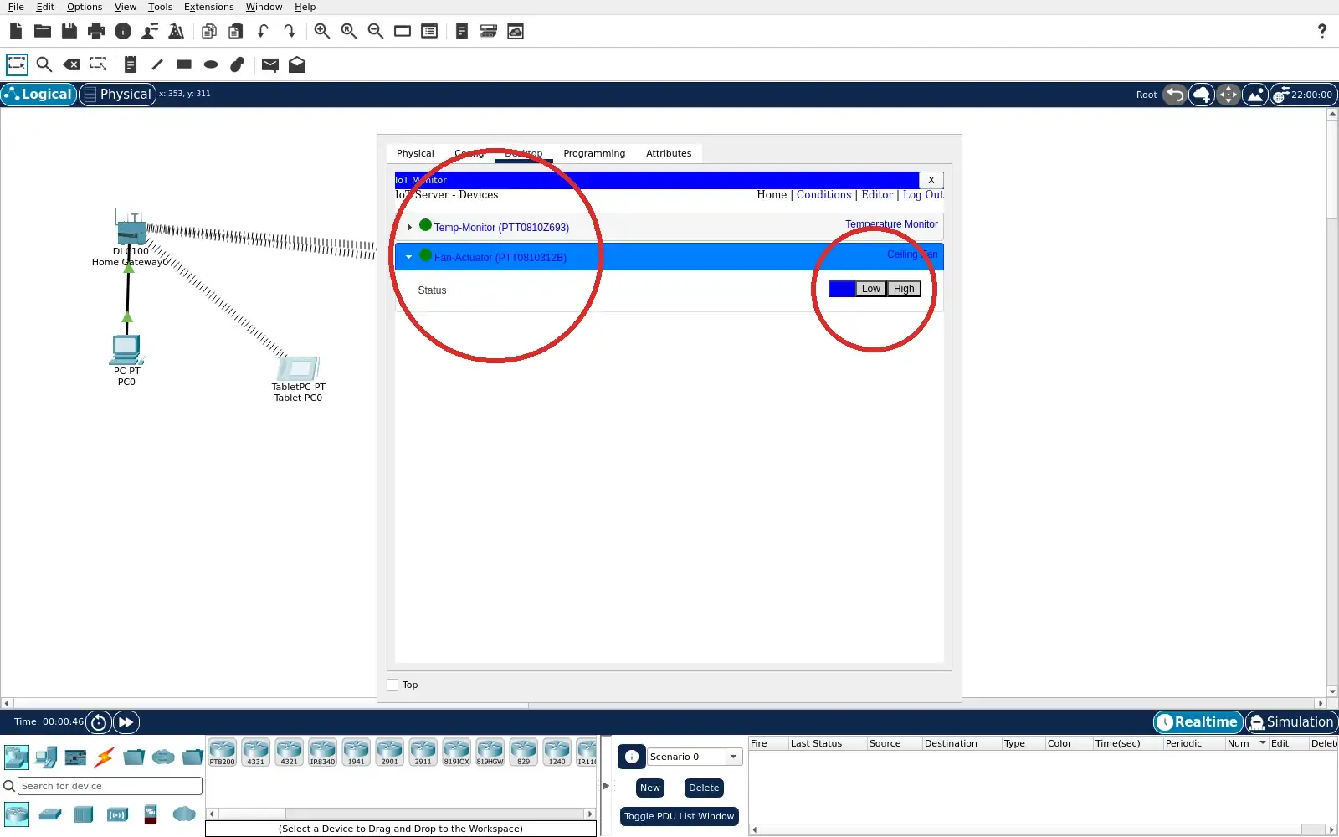The width and height of the screenshot is (1339, 837).
Task: Click the Toggle PDU List Window button
Action: pyautogui.click(x=679, y=816)
